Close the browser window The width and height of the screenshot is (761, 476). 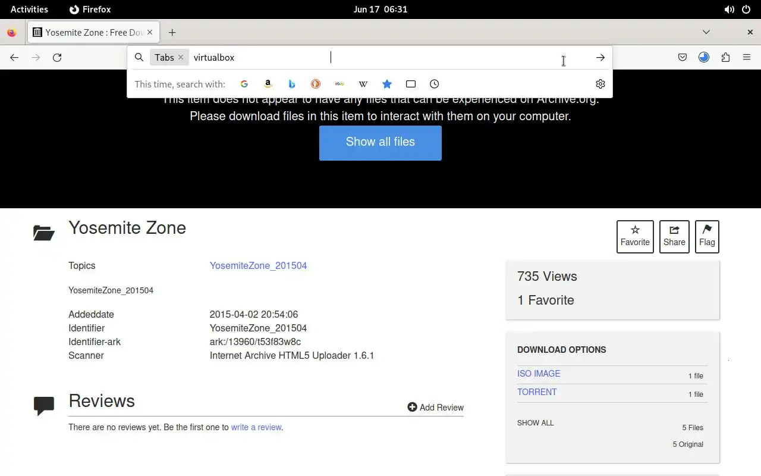pos(750,32)
